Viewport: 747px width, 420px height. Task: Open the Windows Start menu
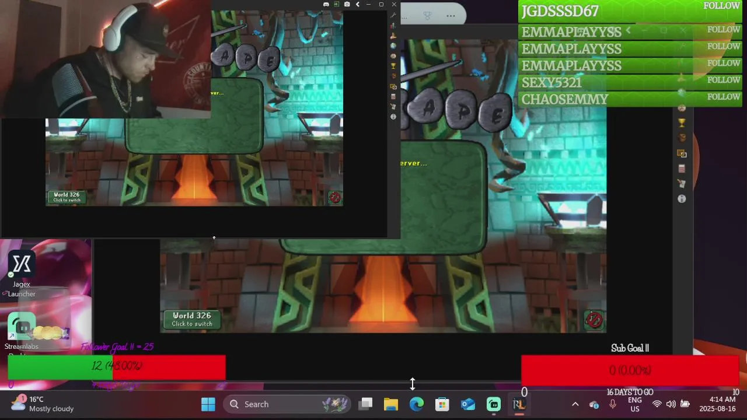tap(208, 404)
